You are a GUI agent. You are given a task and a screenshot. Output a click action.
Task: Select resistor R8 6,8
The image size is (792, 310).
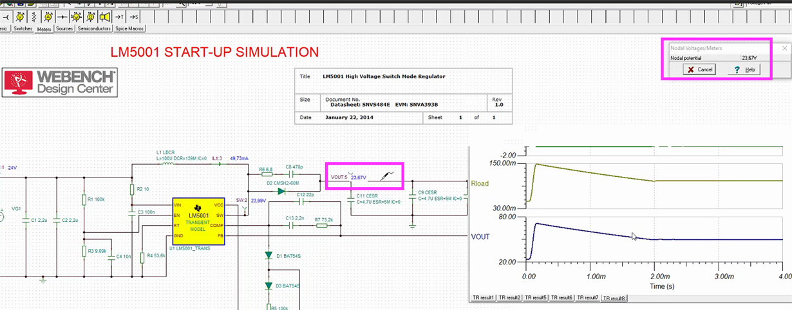266,171
